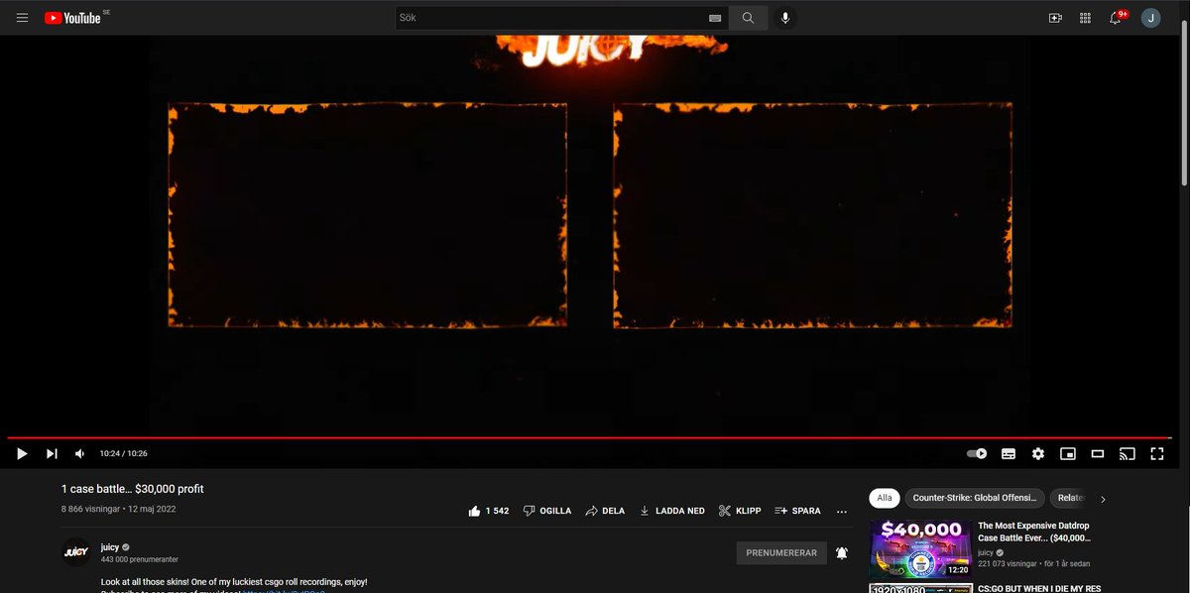Open the YouTube apps grid
This screenshot has height=593, width=1190.
(x=1085, y=18)
